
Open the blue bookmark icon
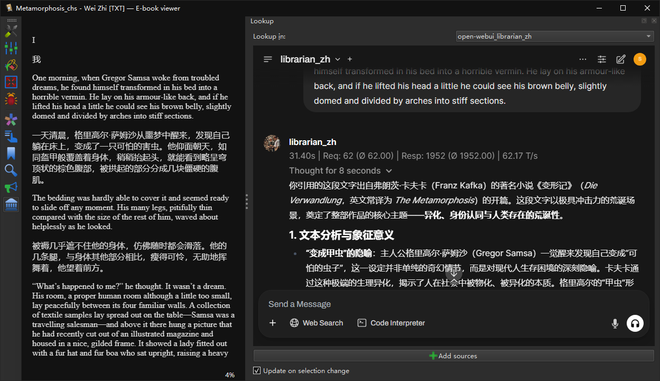[11, 153]
